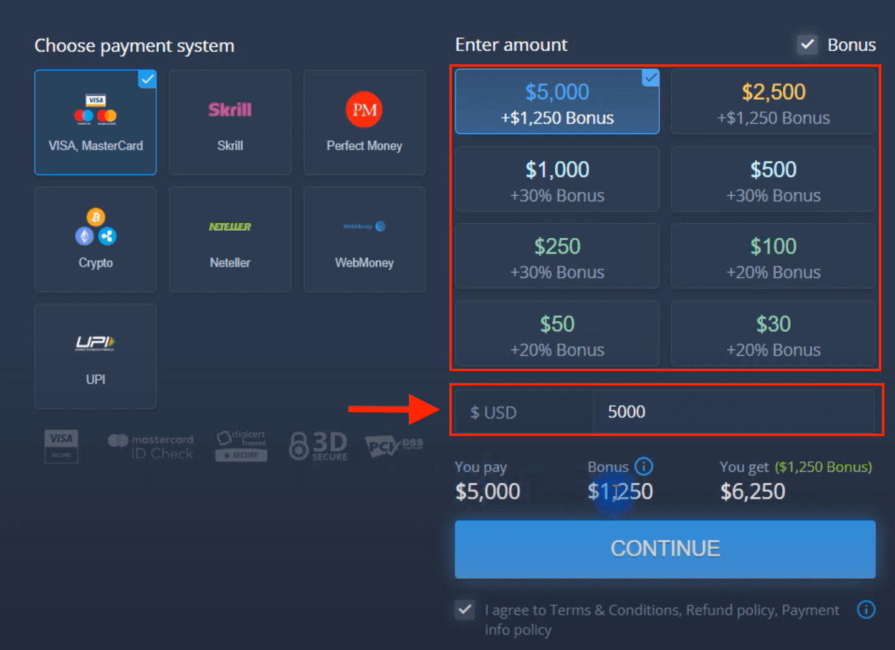Open the USD currency selector
The image size is (895, 650).
pos(522,412)
